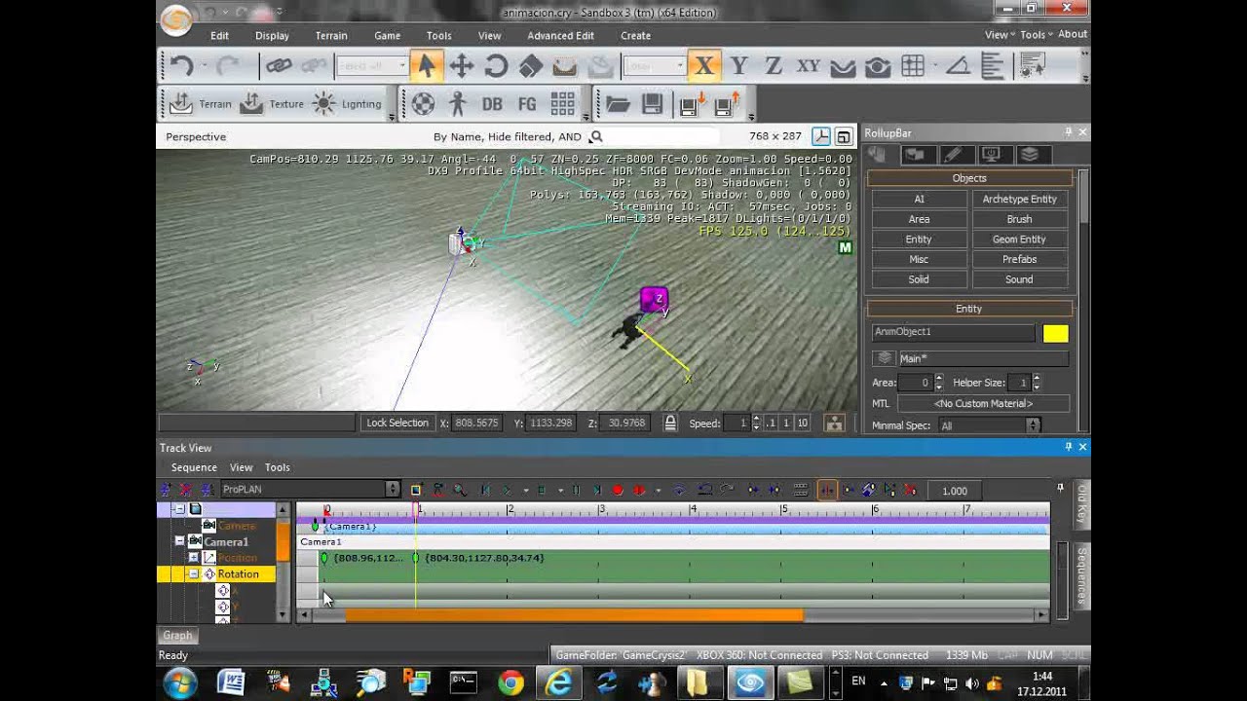Expand the Position track node
The width and height of the screenshot is (1247, 701).
click(193, 558)
